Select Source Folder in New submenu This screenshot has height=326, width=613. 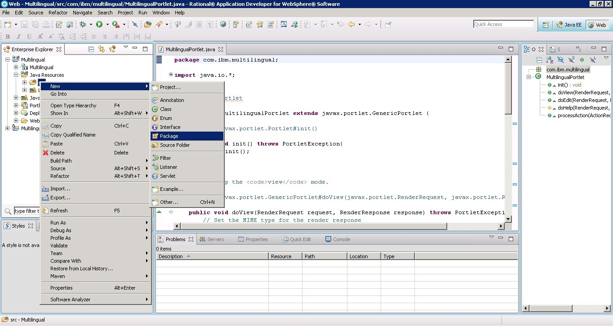187,145
